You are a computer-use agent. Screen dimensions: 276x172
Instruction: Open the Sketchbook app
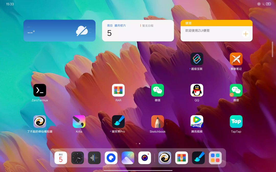tap(157, 122)
